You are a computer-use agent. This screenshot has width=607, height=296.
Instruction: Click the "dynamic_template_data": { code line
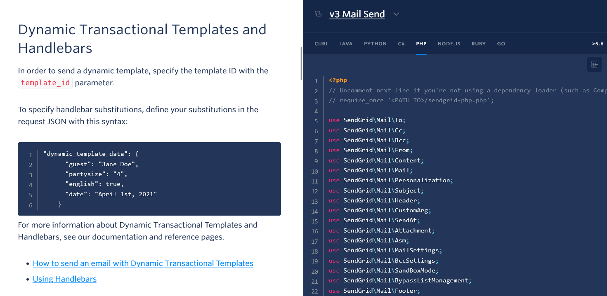click(91, 154)
